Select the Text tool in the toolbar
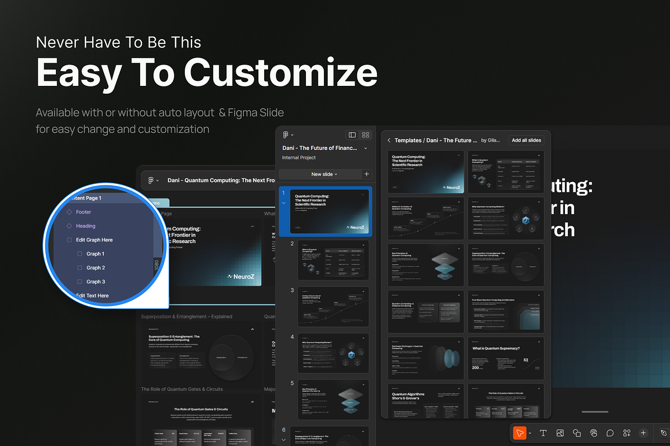670x446 pixels. [543, 433]
